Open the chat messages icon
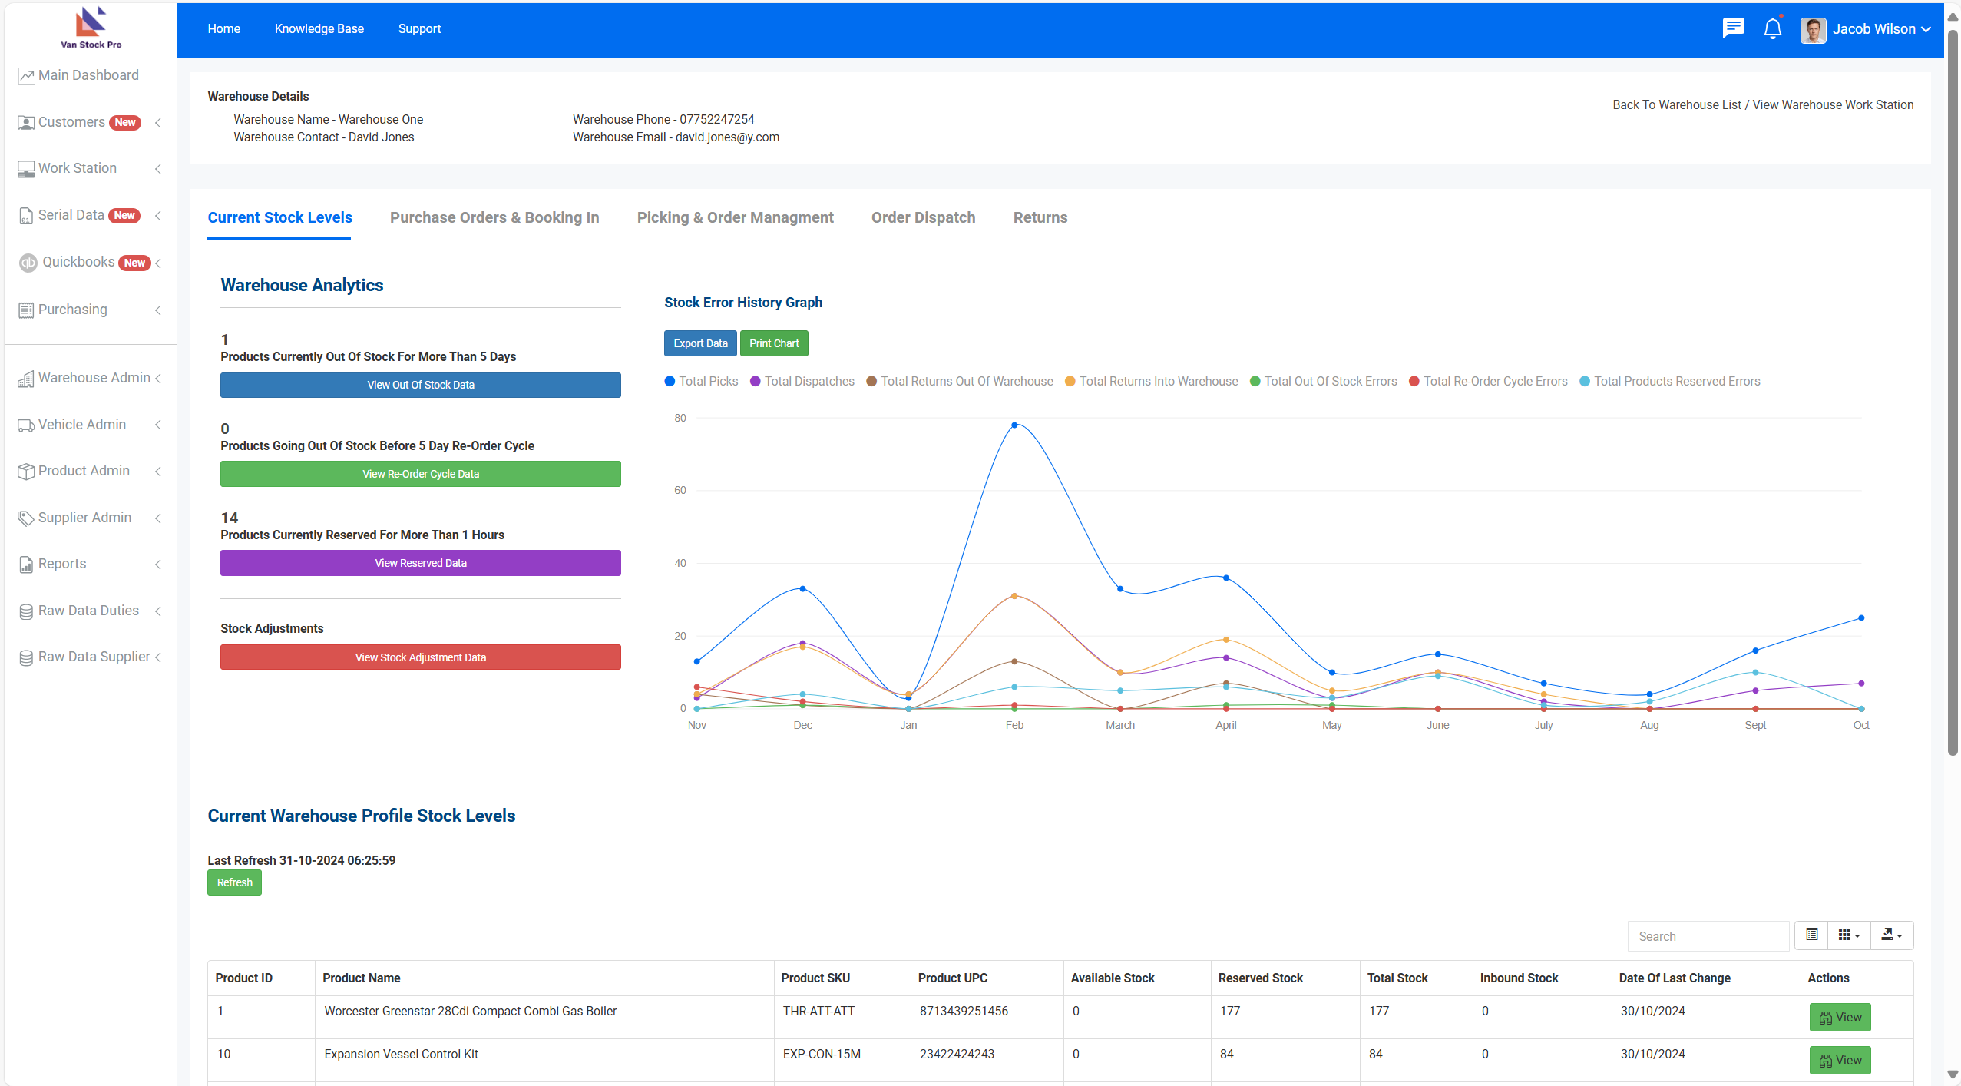The width and height of the screenshot is (1961, 1086). [x=1733, y=28]
